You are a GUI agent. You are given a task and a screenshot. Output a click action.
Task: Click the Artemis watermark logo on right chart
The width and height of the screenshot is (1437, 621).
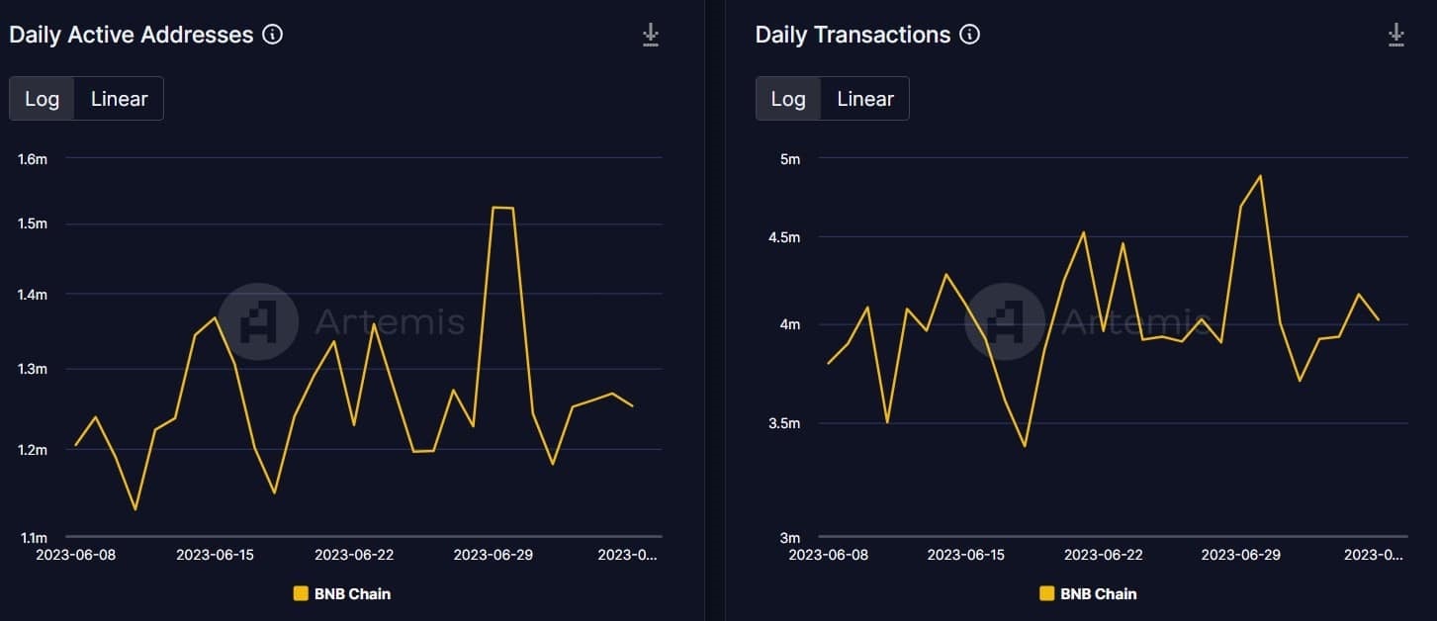pos(1005,321)
